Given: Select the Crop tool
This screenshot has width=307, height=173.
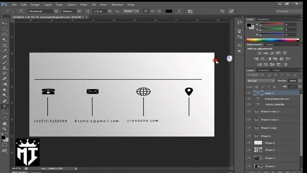Looking at the screenshot, I should click(4, 46).
